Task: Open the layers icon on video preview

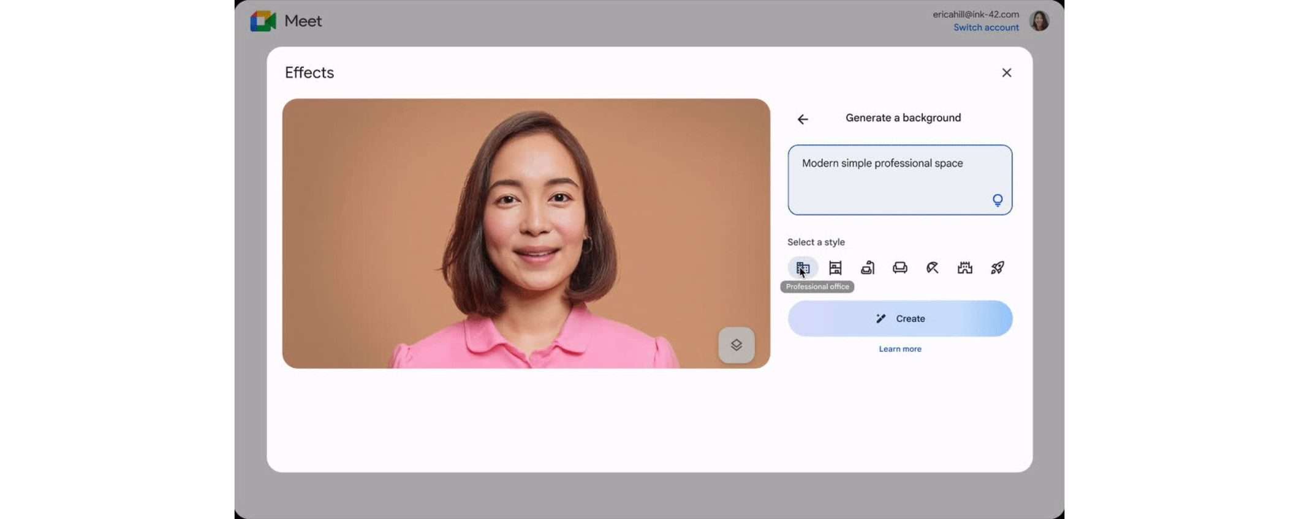Action: click(737, 345)
